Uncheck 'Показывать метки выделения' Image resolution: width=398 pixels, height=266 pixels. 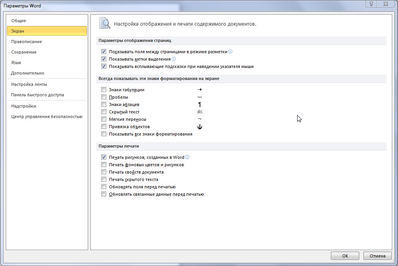[104, 59]
